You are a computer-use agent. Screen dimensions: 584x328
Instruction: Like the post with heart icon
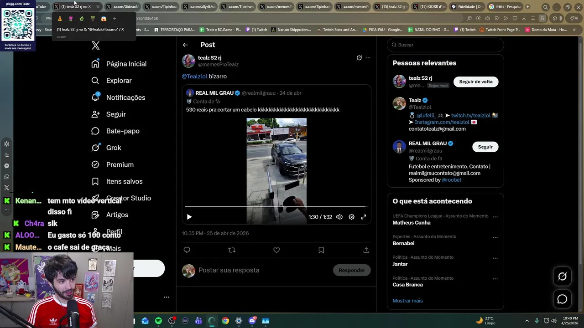tap(276, 250)
